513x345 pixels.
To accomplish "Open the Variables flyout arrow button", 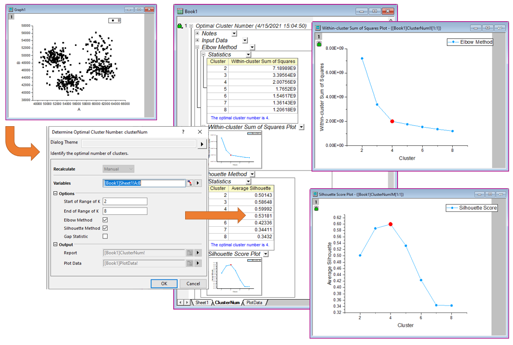I will 198,183.
